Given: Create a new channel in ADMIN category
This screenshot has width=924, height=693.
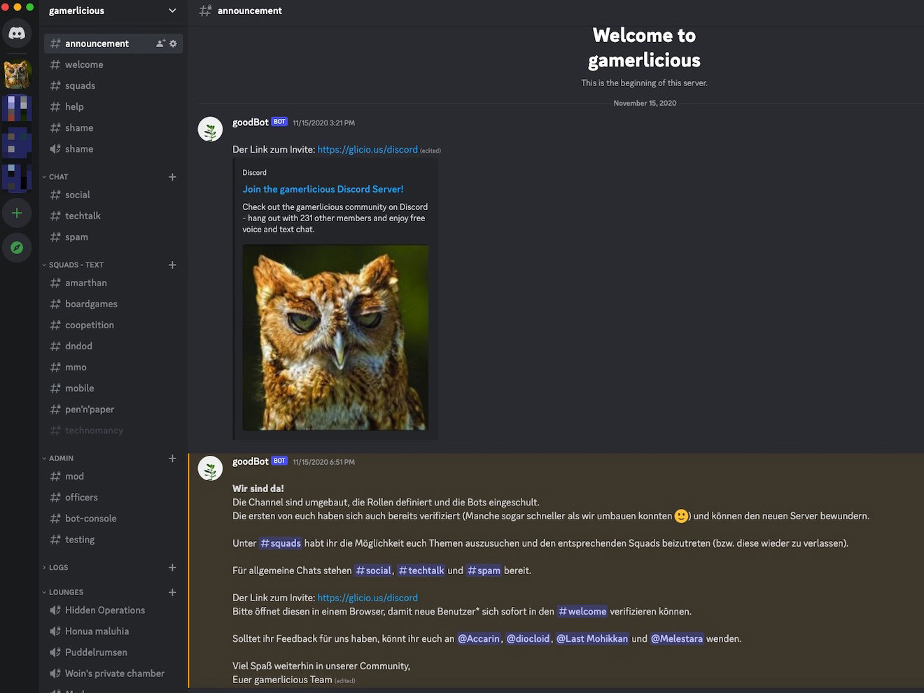Looking at the screenshot, I should click(x=172, y=458).
